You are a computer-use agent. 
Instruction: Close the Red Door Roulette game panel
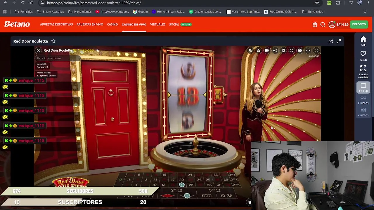(38, 50)
